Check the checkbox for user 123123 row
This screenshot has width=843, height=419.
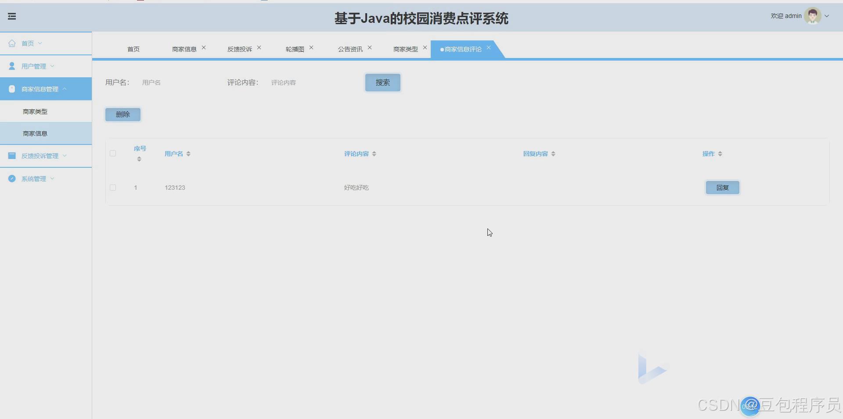[113, 188]
